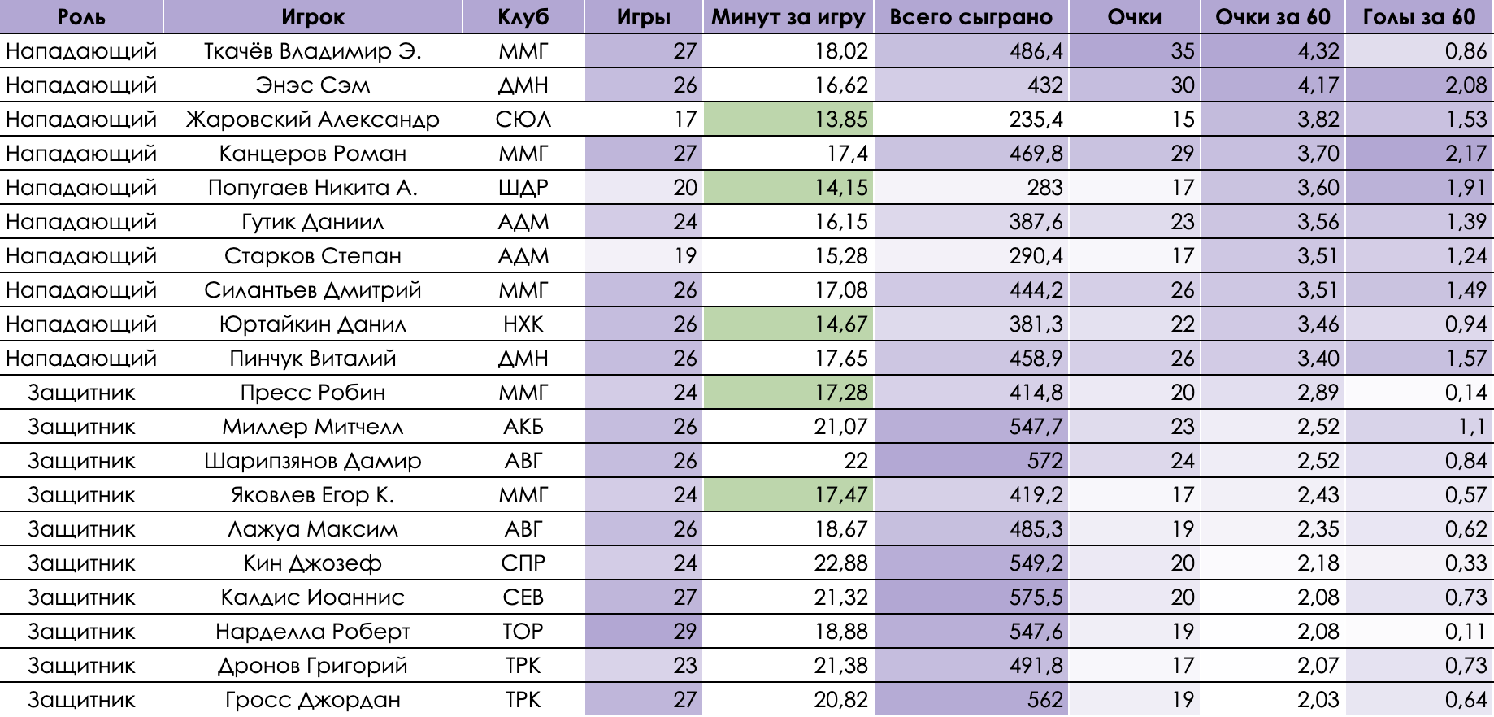Screen dimensions: 1494x717
Task: Select the "Очки за 60" header
Action: tap(1273, 17)
